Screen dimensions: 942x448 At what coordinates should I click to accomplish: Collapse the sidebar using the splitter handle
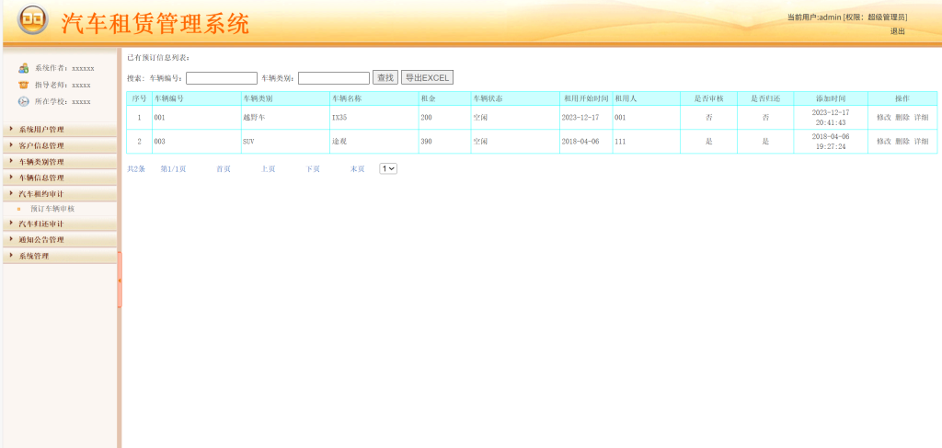click(x=120, y=280)
